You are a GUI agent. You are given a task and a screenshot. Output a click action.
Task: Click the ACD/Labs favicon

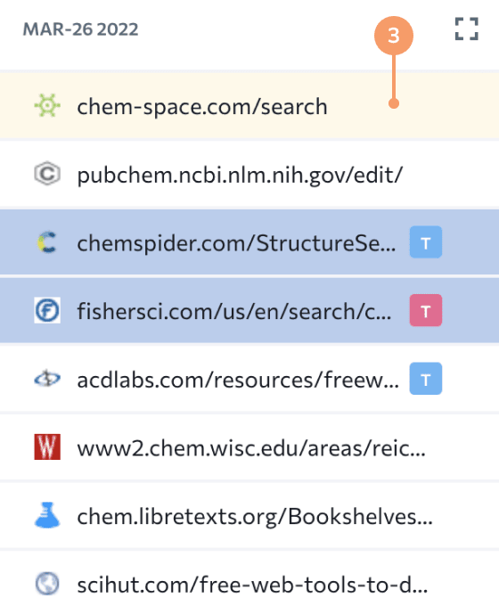[47, 379]
